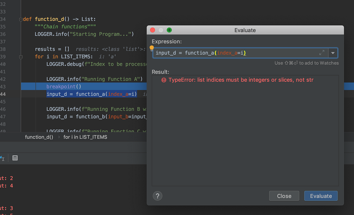Open the expanded expression editor via diagonal-arrows icon

pos(322,53)
